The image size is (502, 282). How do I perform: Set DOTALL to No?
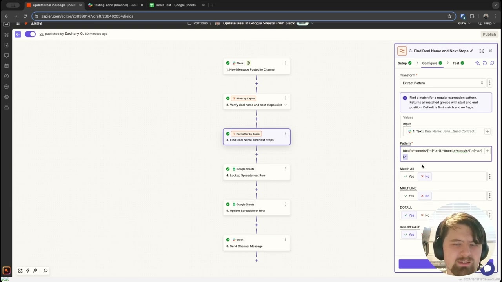click(x=425, y=215)
